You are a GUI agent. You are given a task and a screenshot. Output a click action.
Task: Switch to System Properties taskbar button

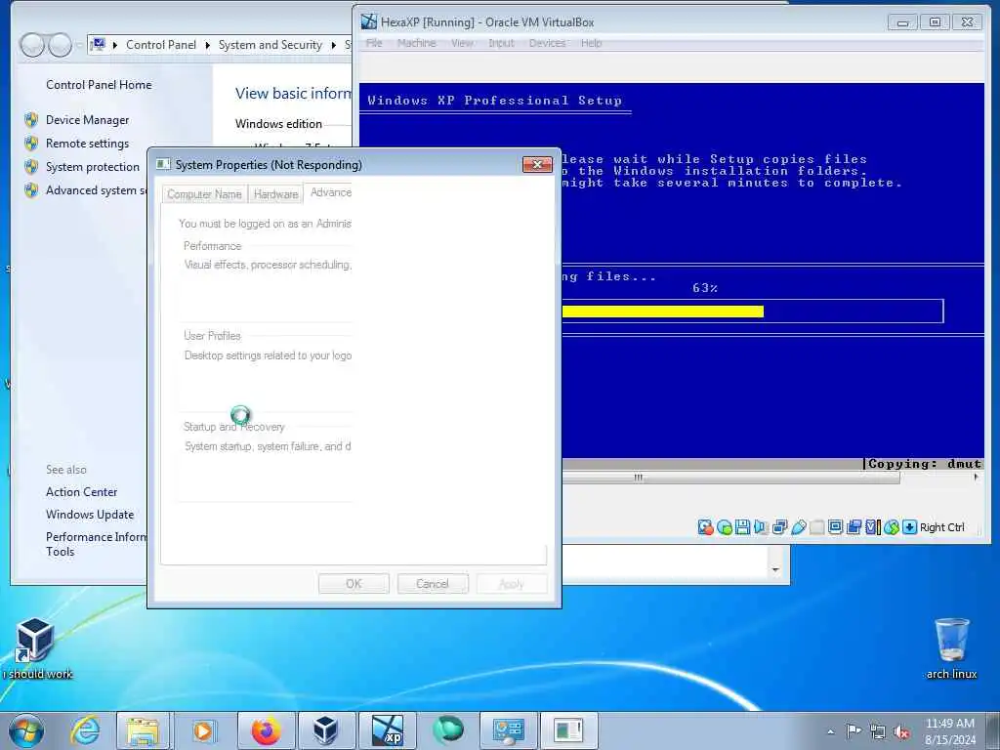coord(569,730)
